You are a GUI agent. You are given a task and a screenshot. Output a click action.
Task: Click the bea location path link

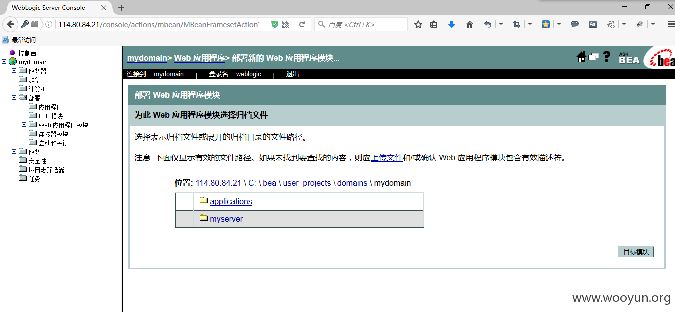click(x=269, y=183)
